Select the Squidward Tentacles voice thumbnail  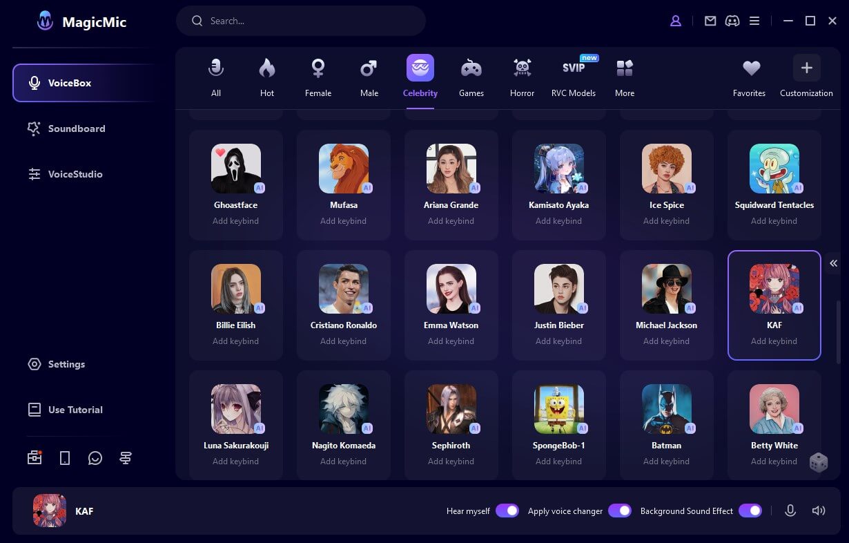pyautogui.click(x=774, y=169)
